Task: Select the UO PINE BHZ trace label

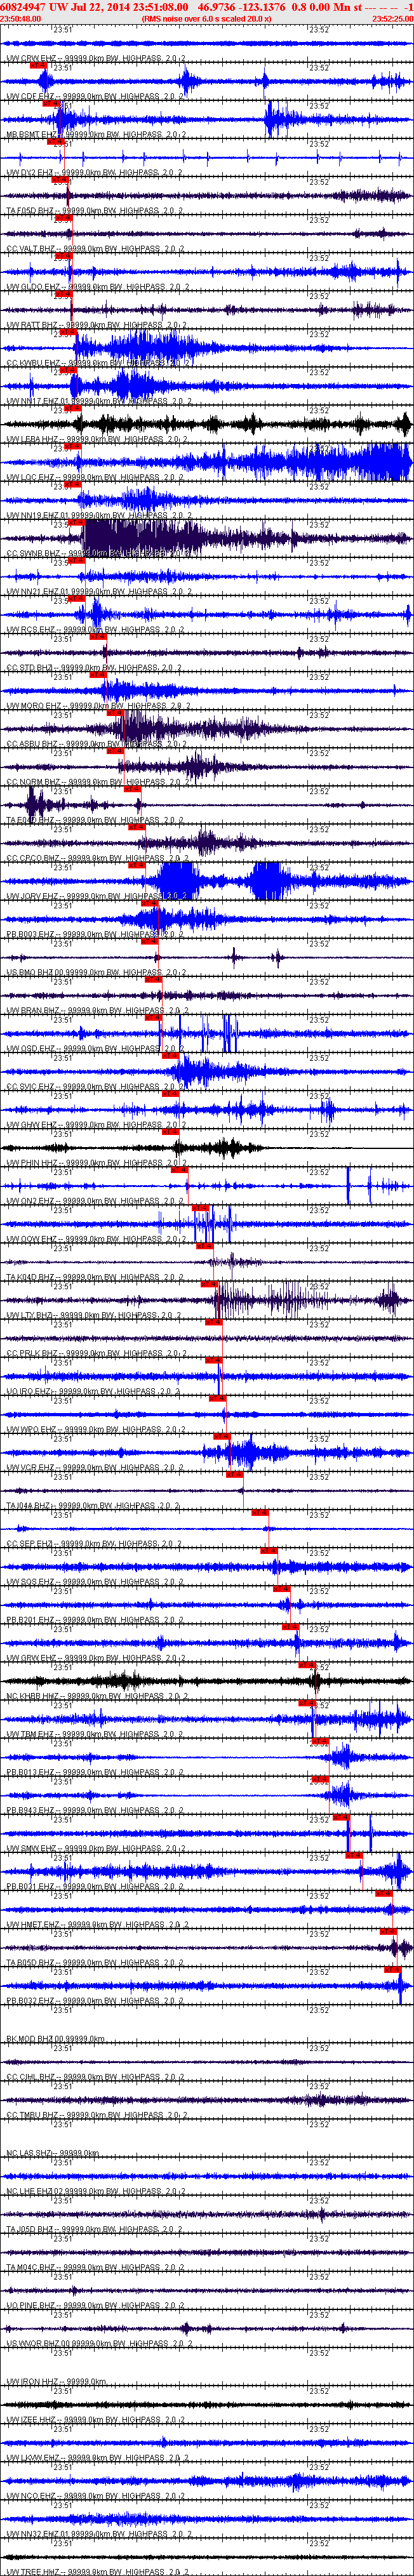Action: pos(95,2306)
